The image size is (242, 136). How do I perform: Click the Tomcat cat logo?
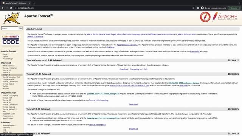coord(12,18)
